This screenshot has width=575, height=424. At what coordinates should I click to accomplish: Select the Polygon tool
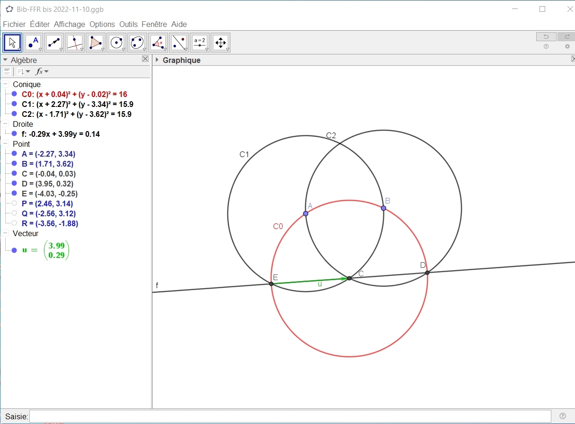coord(96,43)
